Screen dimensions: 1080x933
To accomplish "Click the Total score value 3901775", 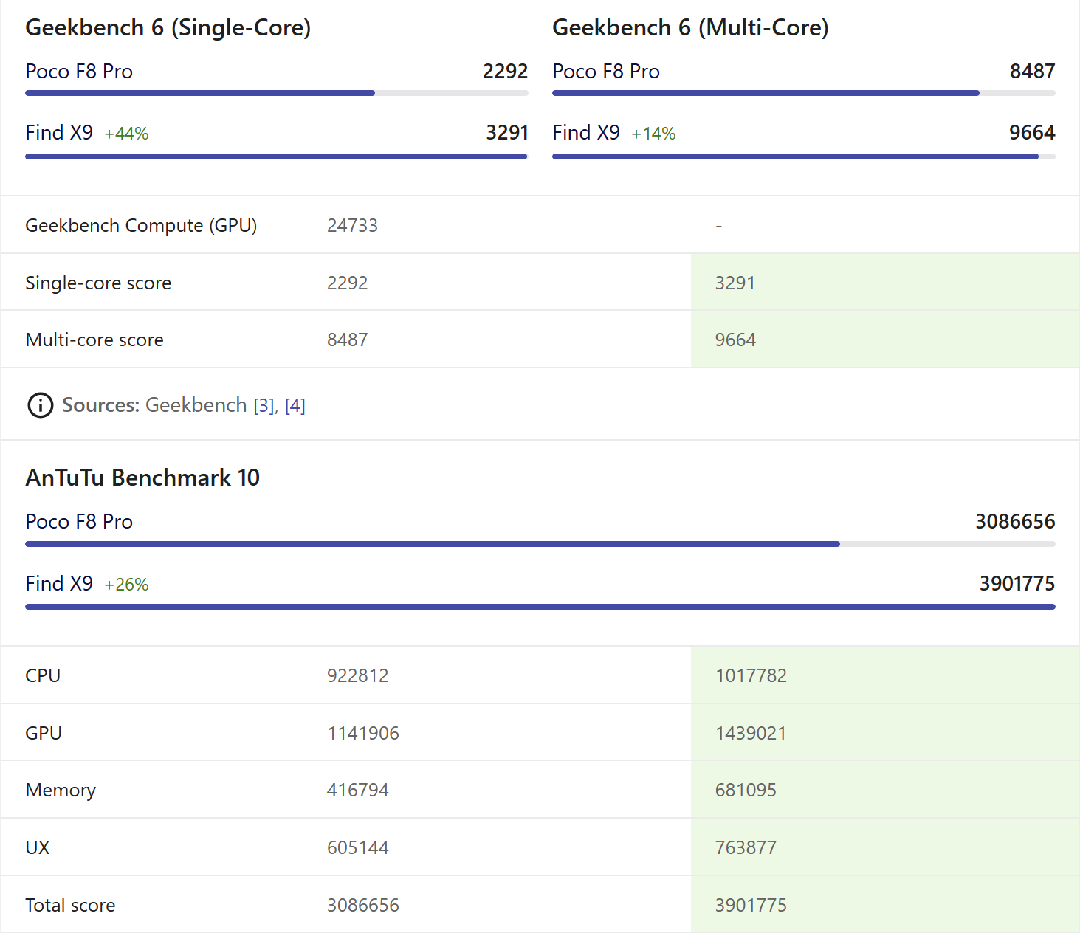I will [751, 905].
